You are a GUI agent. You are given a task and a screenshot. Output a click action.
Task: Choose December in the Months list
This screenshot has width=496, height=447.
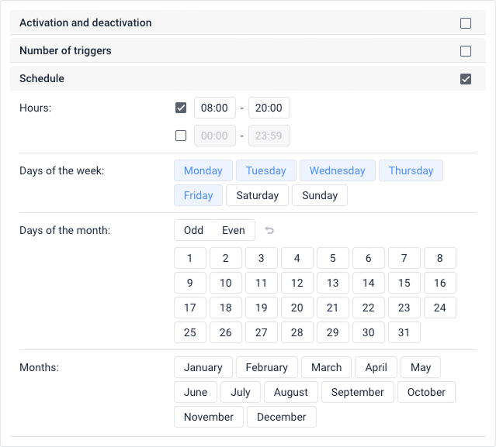point(281,417)
